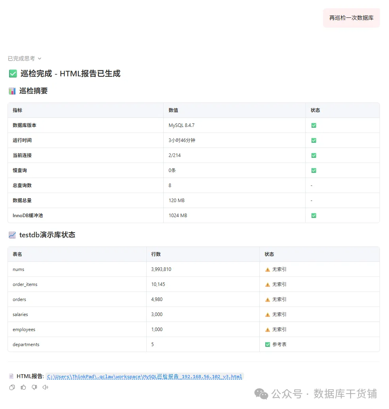Click green check in the 慢查询 status cell
Screen dimensions: 389x409
tap(313, 170)
